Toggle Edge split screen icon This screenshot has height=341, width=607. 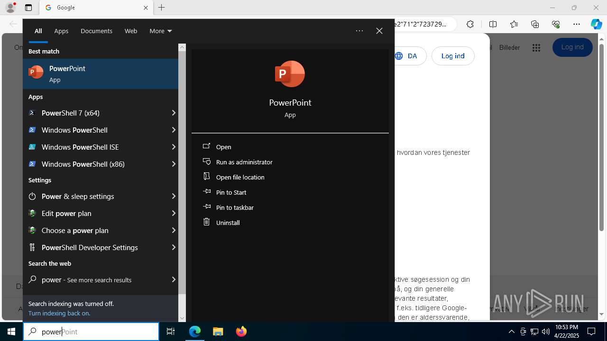[493, 24]
